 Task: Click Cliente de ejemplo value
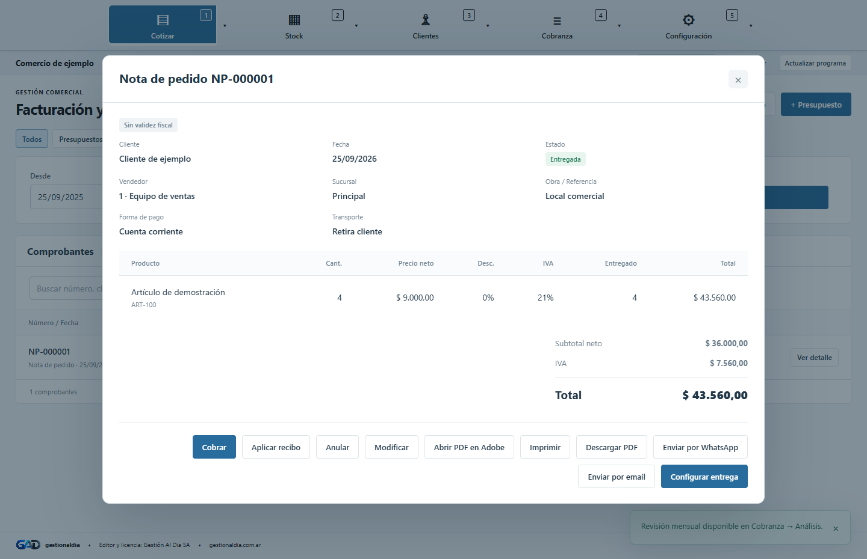point(155,159)
